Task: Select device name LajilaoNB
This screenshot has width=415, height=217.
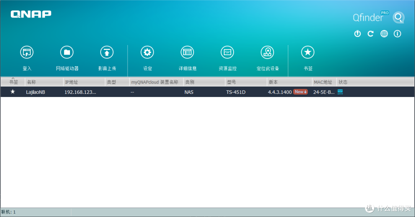Action: tap(35, 92)
